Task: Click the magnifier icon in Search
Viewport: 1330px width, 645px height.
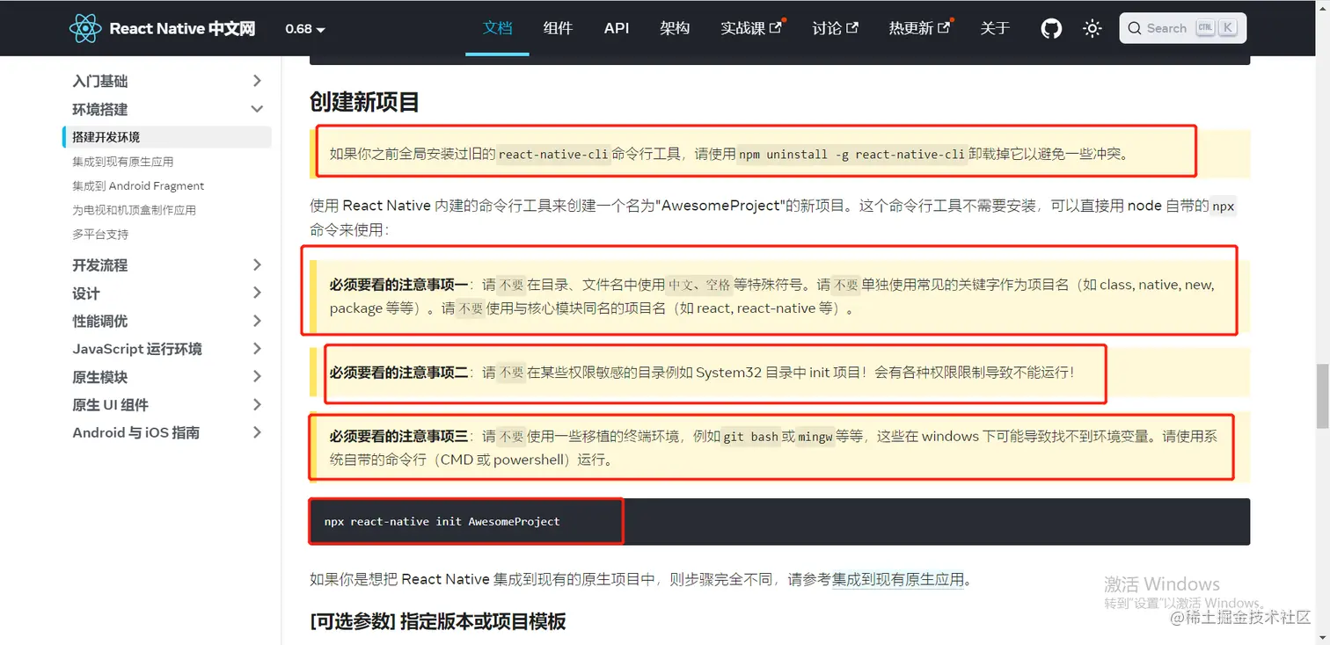Action: point(1135,28)
